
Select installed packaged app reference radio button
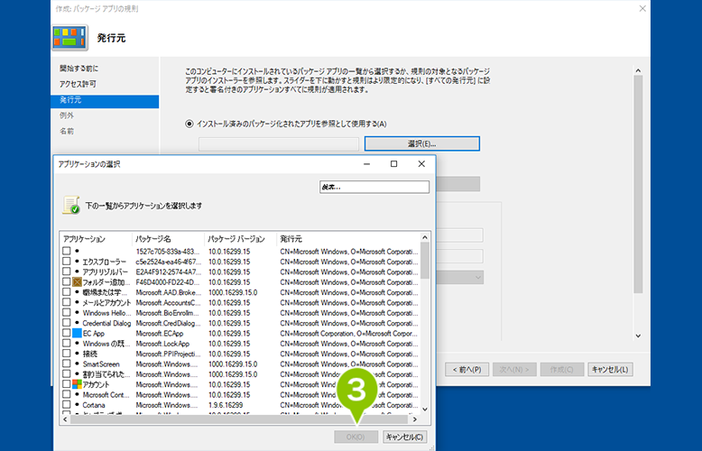tap(189, 124)
